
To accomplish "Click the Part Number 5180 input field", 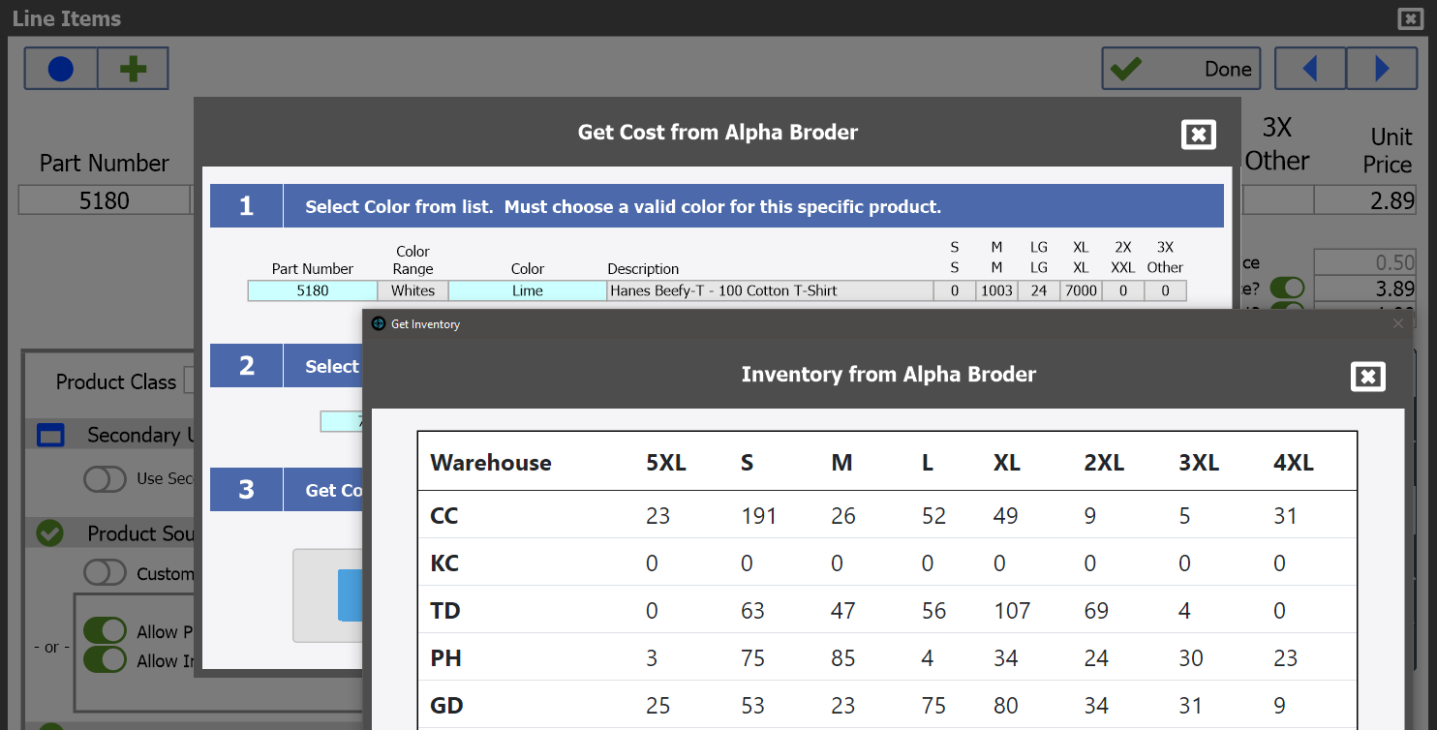I will point(104,199).
